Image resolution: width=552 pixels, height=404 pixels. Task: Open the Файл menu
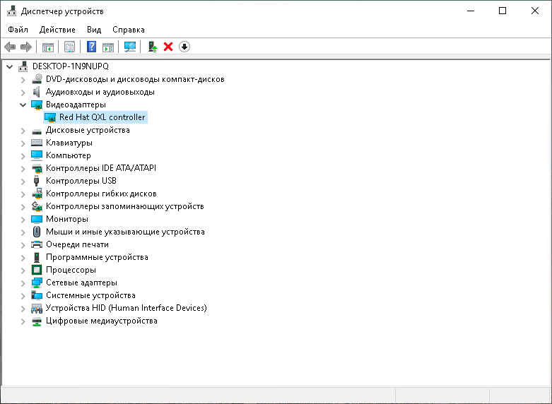click(18, 30)
